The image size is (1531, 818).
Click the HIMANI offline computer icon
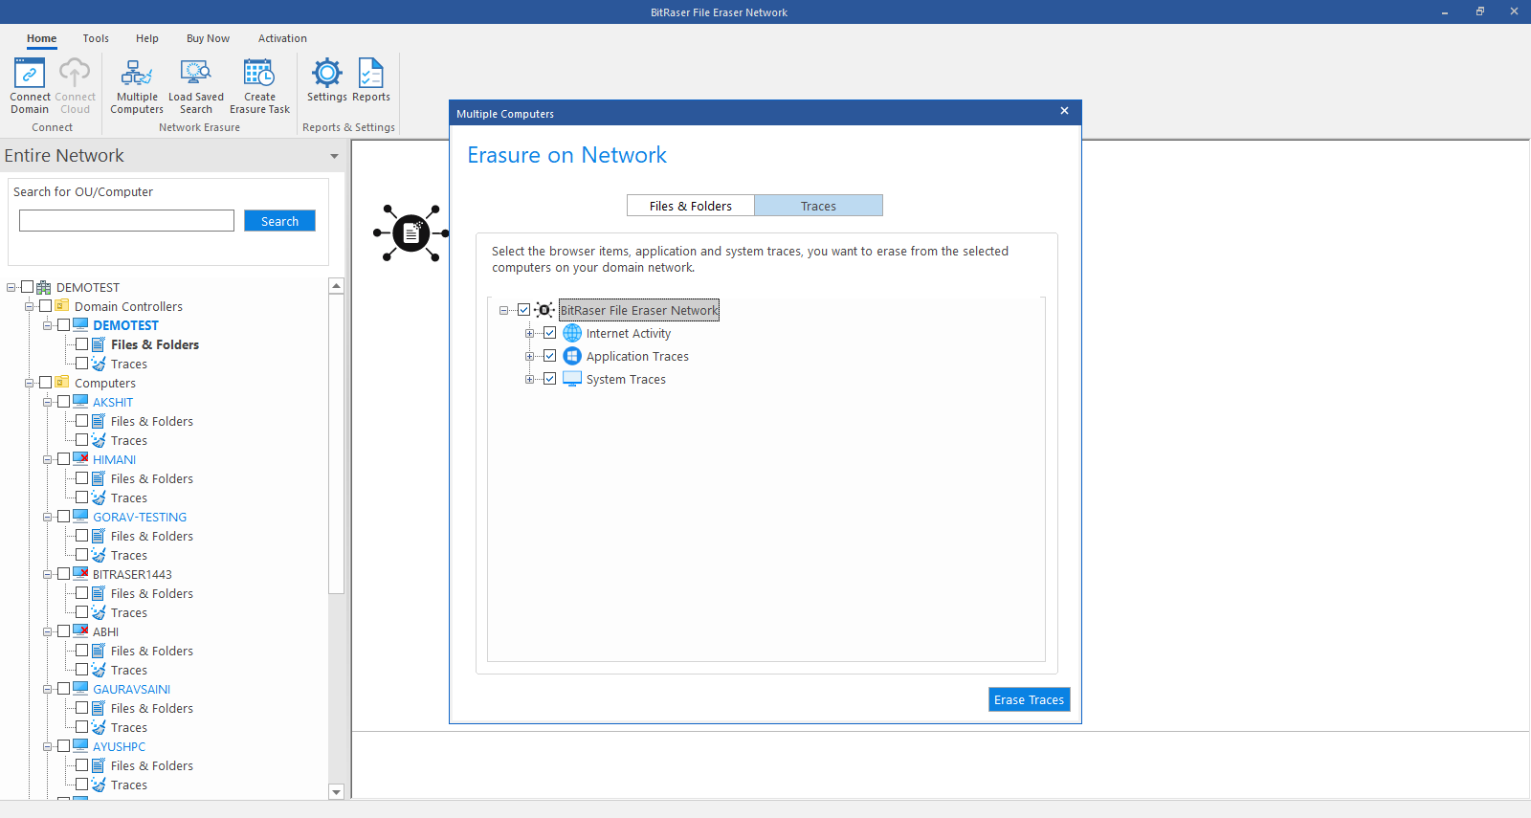[x=80, y=459]
